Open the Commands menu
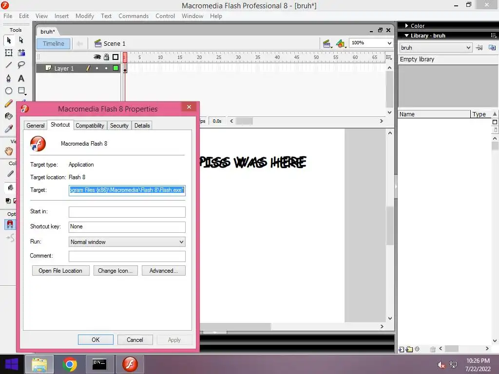 point(134,16)
